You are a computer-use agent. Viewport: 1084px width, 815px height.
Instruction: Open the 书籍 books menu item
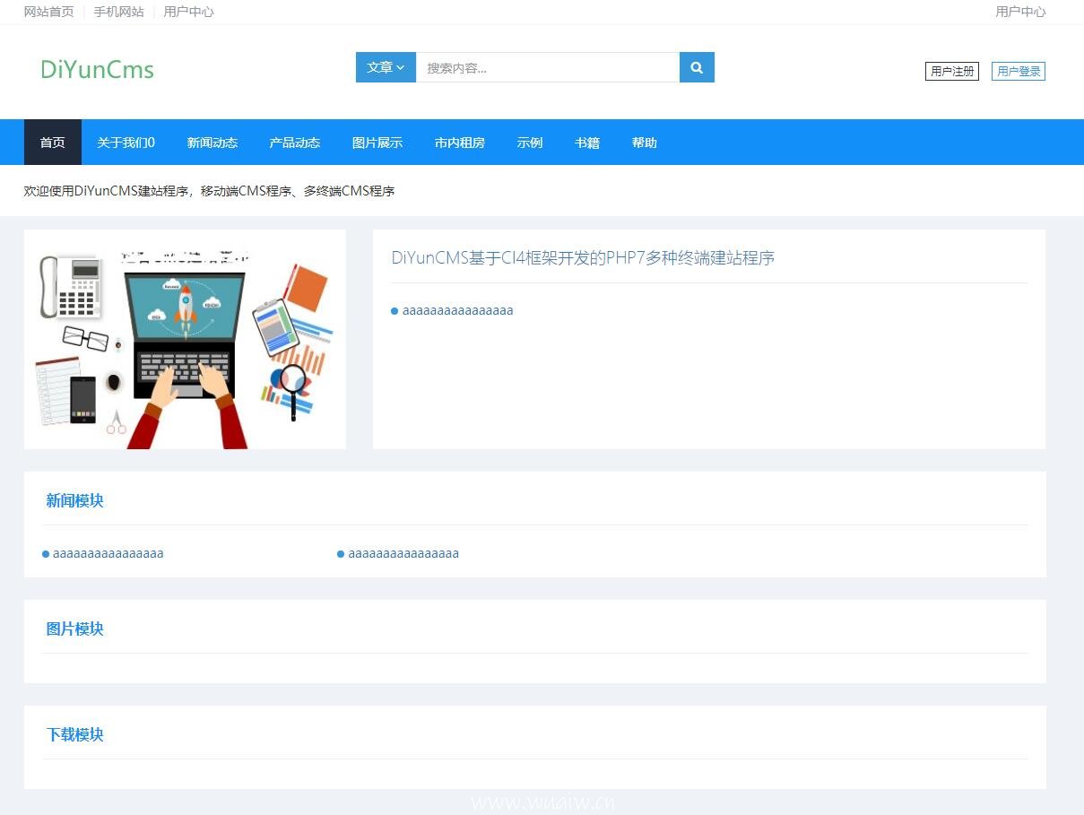coord(587,142)
